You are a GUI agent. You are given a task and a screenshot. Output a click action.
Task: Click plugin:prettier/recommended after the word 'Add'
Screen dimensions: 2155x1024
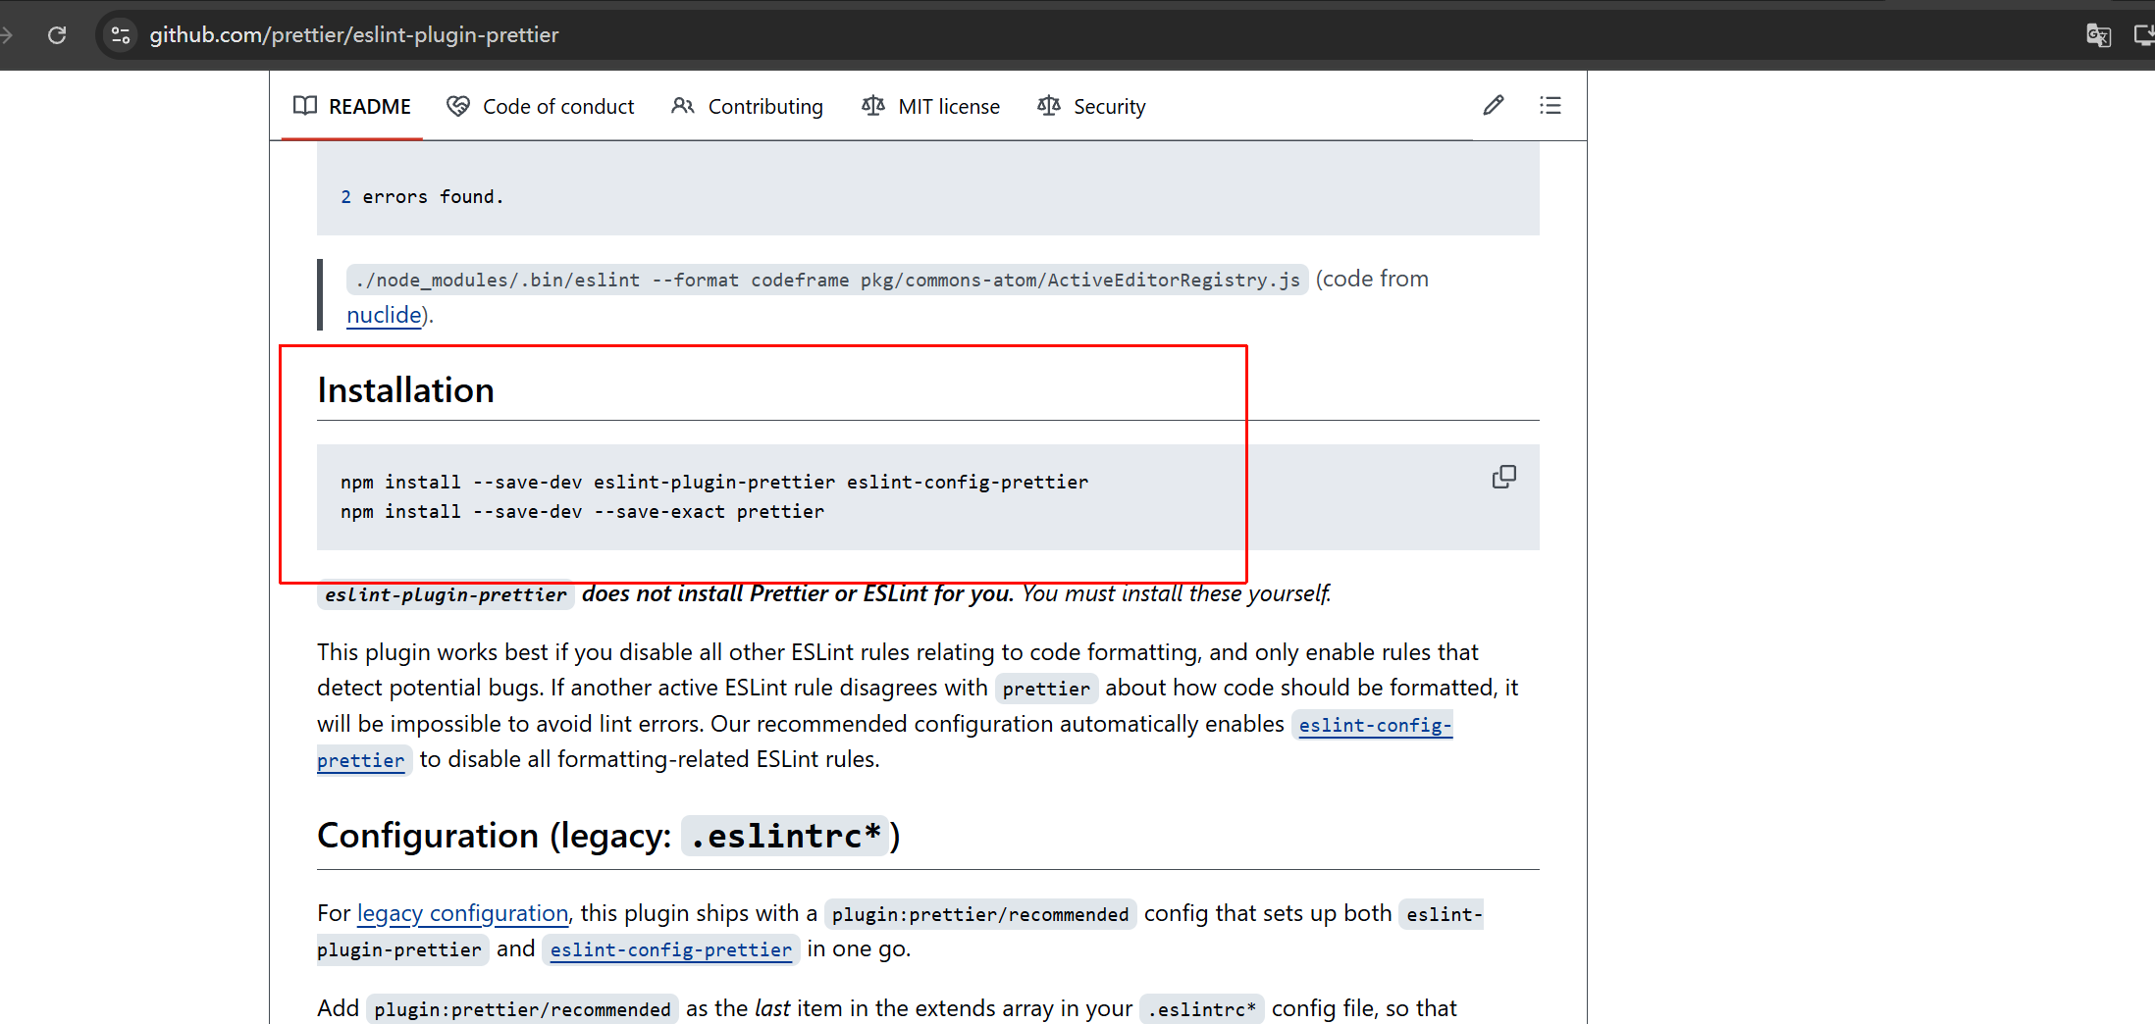(x=522, y=1009)
